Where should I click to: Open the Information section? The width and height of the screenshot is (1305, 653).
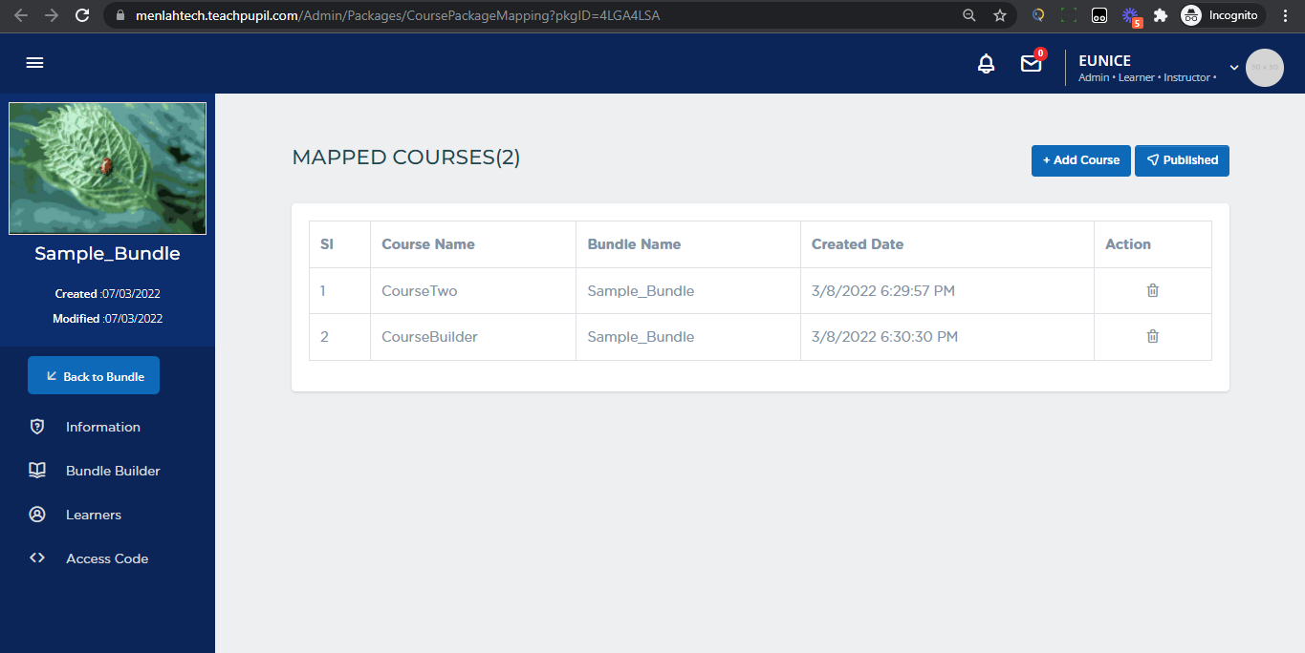[x=102, y=427]
